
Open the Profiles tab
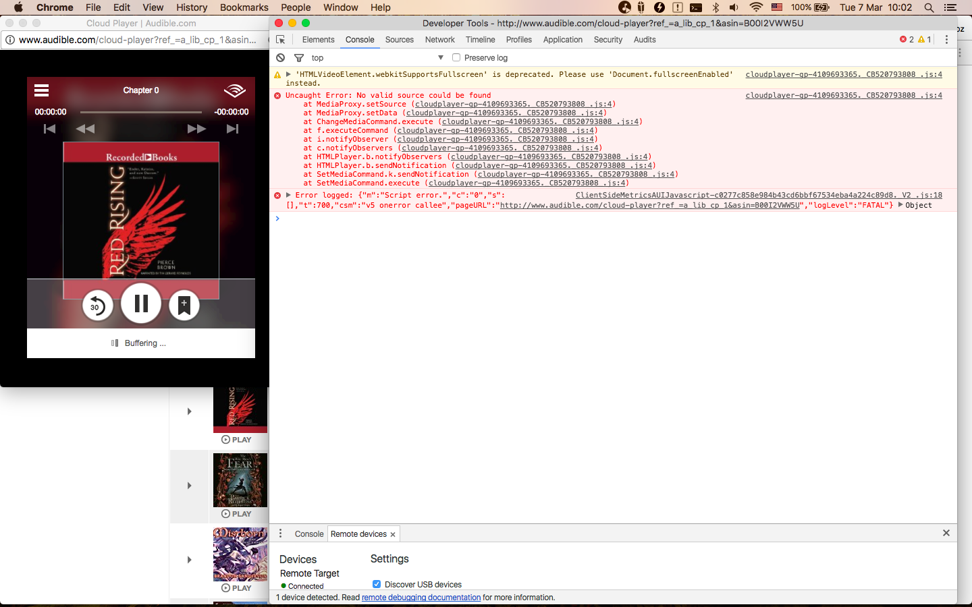(519, 40)
